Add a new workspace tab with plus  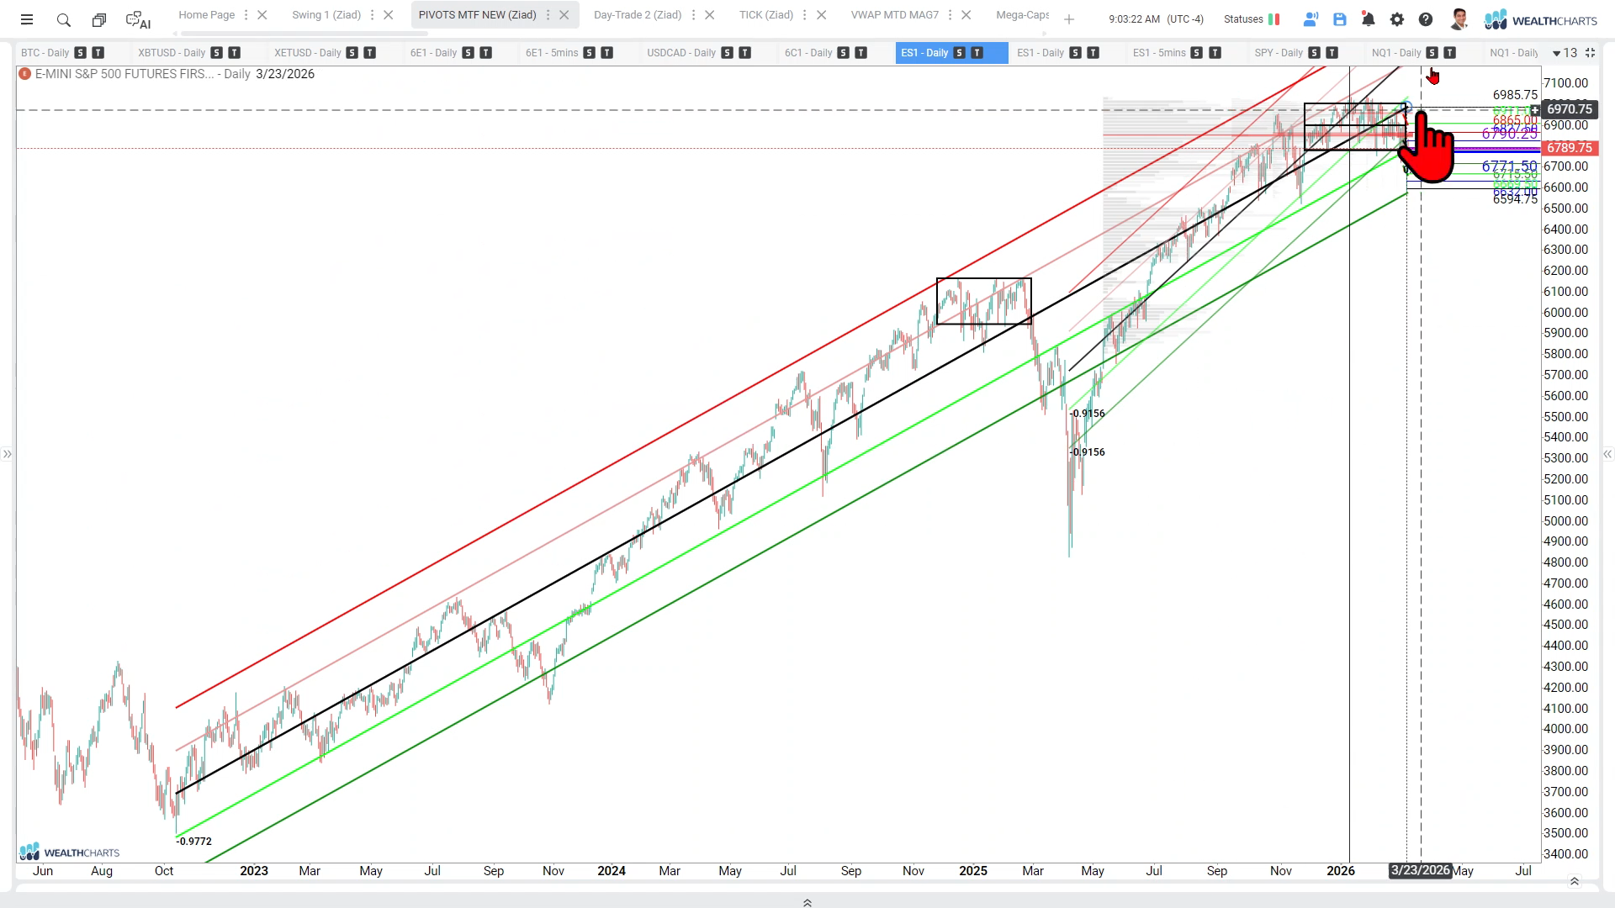pos(1069,19)
